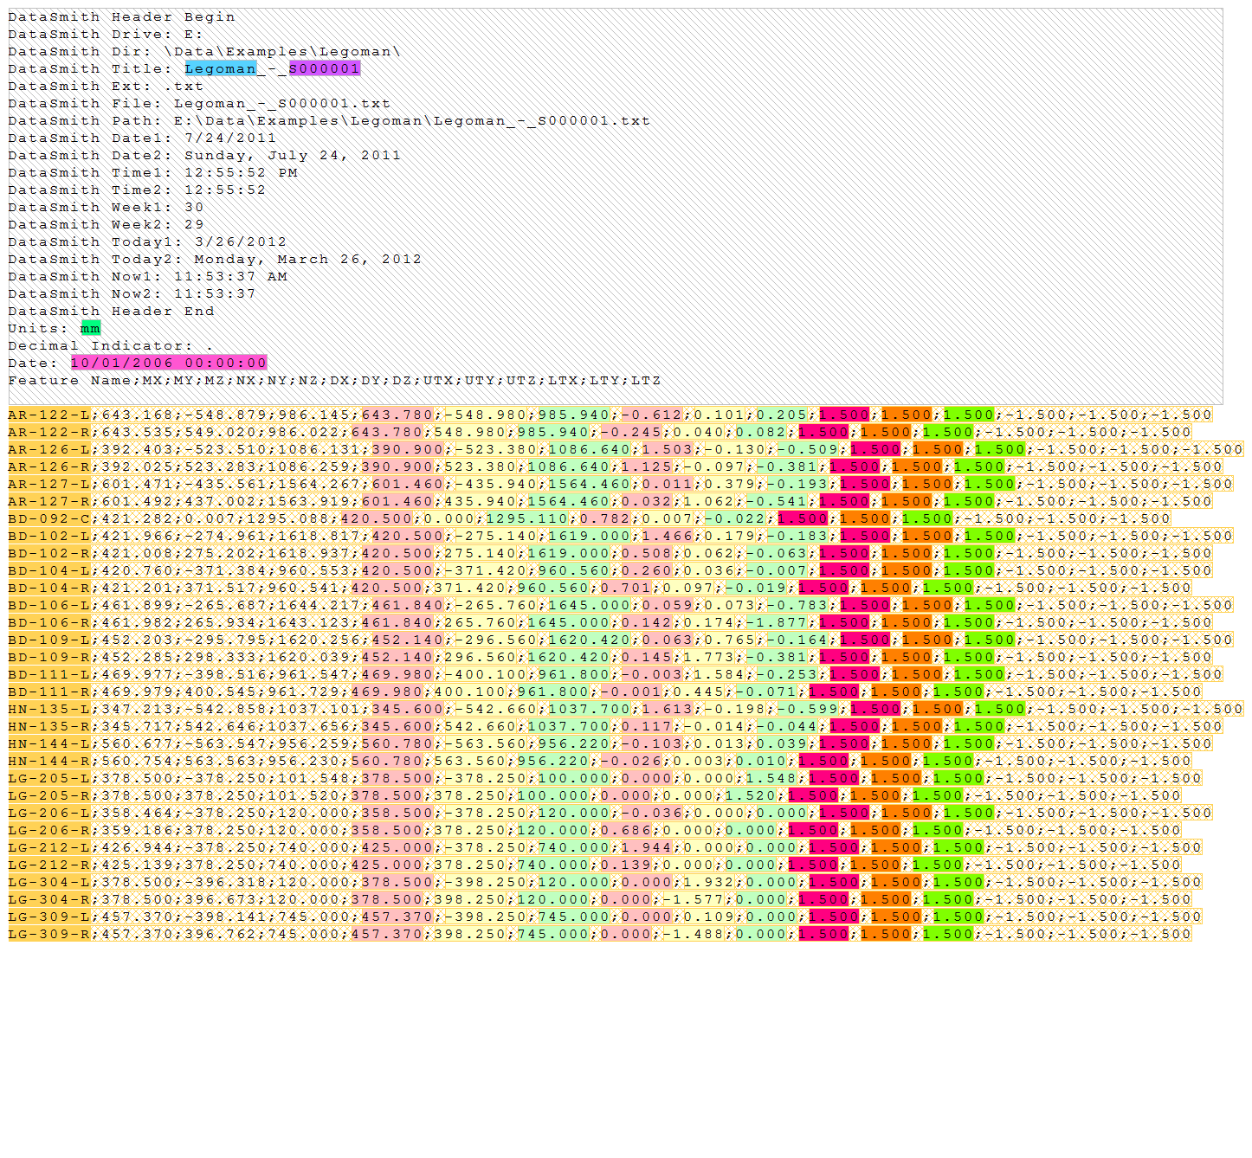The height and width of the screenshot is (1158, 1252).
Task: Select the green highlighted mm units value
Action: point(90,328)
